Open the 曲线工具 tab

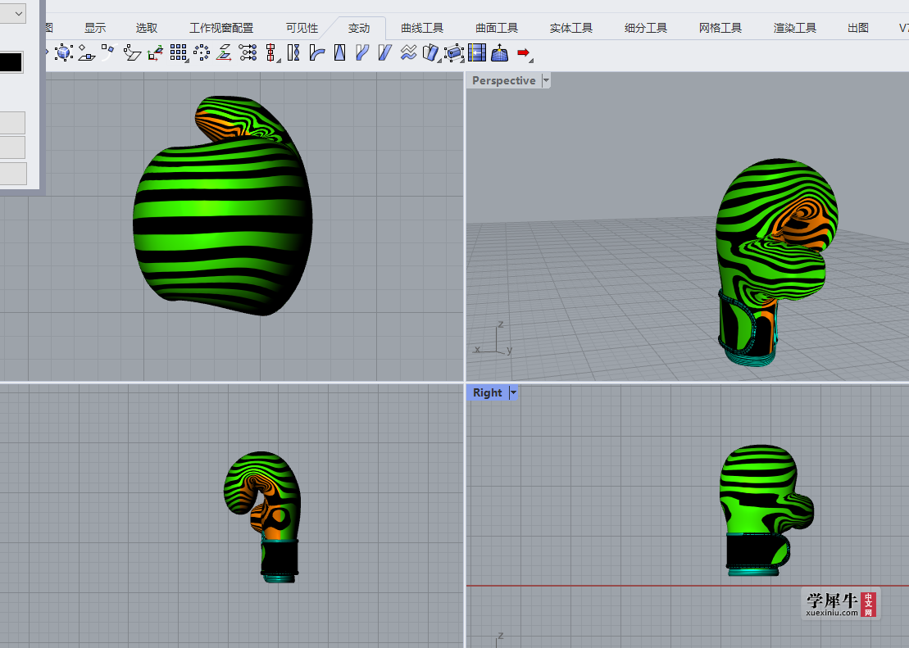coord(422,28)
